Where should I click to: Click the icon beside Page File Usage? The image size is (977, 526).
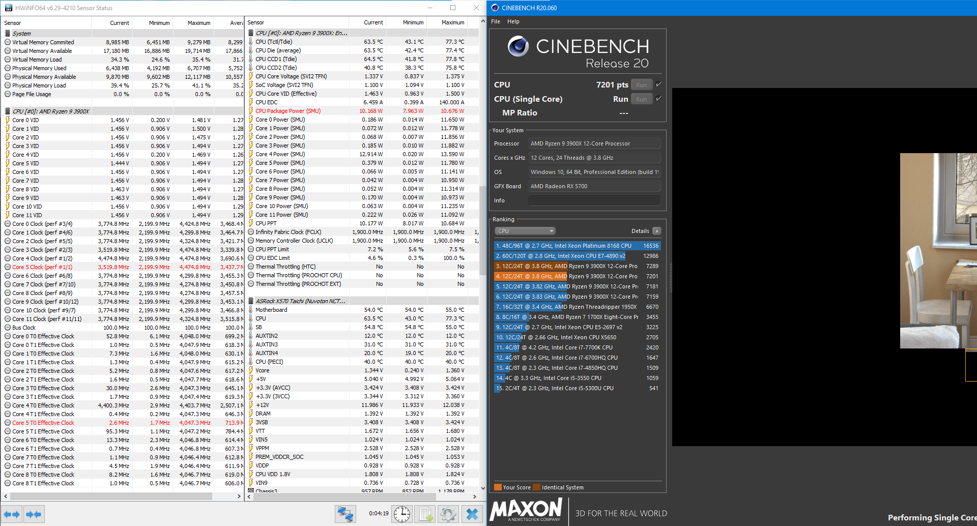8,94
